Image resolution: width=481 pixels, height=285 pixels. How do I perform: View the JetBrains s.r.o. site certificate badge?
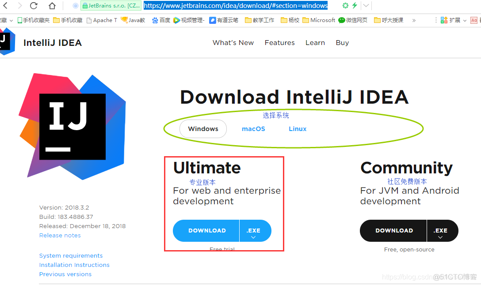[111, 5]
